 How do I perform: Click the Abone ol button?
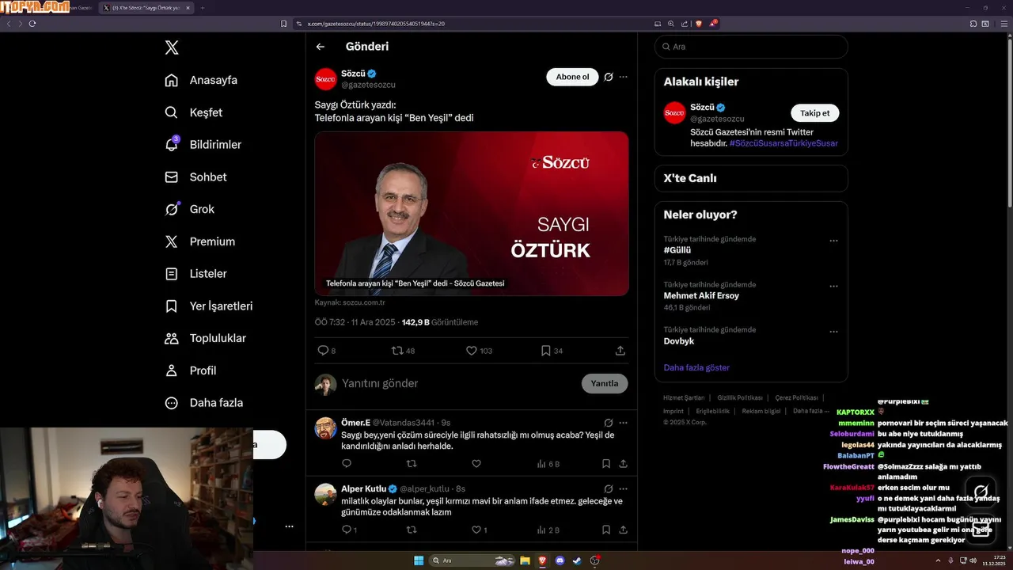coord(572,77)
